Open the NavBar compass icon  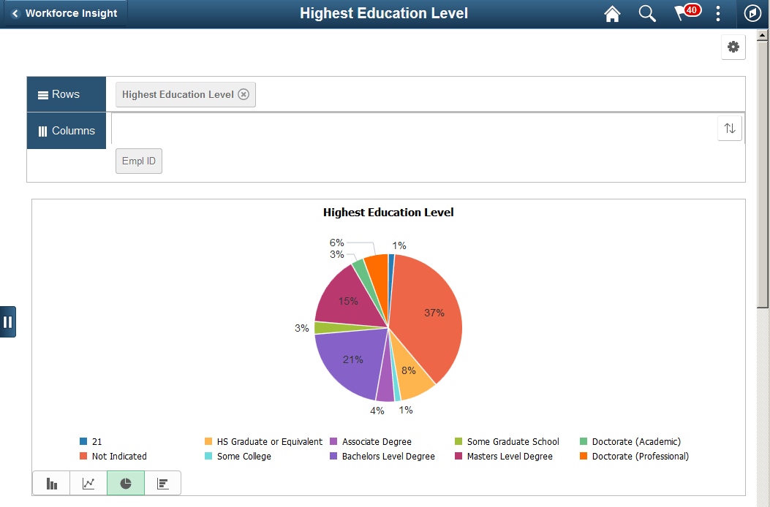pyautogui.click(x=752, y=14)
